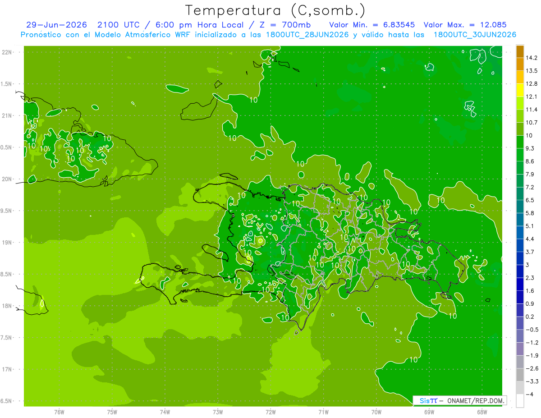Click the 12.1 colorbar value label
The image size is (541, 418).
(532, 96)
